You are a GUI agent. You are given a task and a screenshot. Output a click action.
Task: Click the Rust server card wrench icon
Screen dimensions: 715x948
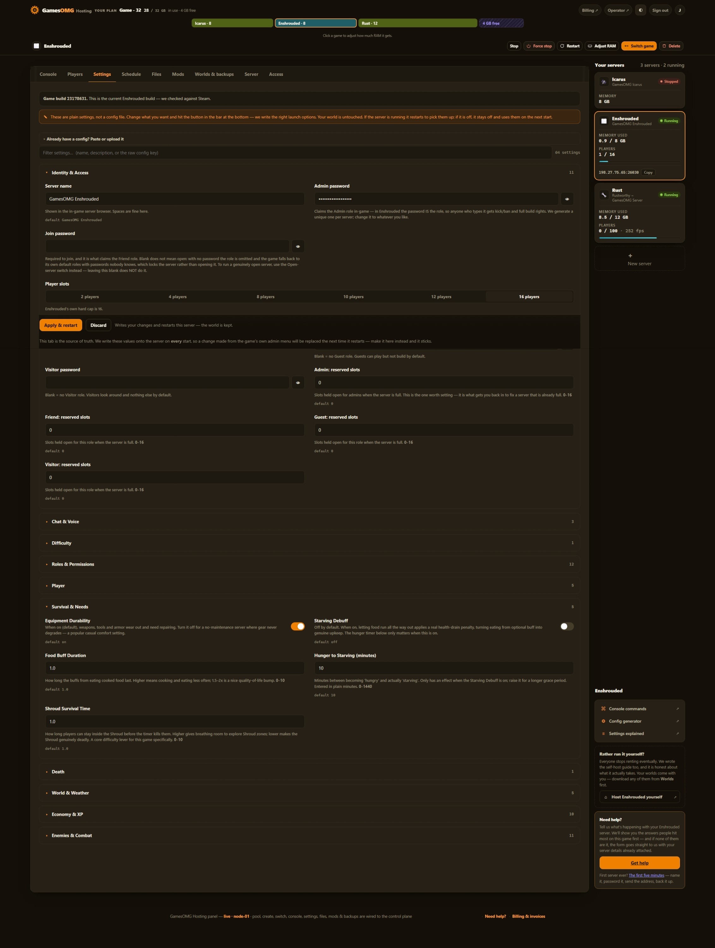coord(604,195)
